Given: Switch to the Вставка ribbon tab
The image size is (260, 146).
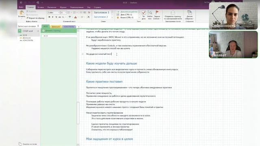Looking at the screenshot, I should 41,7.
